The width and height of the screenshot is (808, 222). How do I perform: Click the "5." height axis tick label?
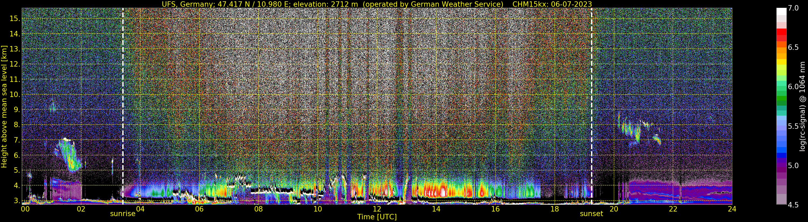(x=17, y=171)
